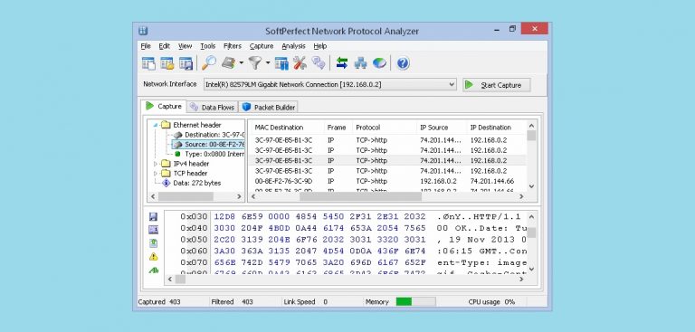Switch to the Packet Builder tab
Image resolution: width=695 pixels, height=332 pixels.
point(269,108)
